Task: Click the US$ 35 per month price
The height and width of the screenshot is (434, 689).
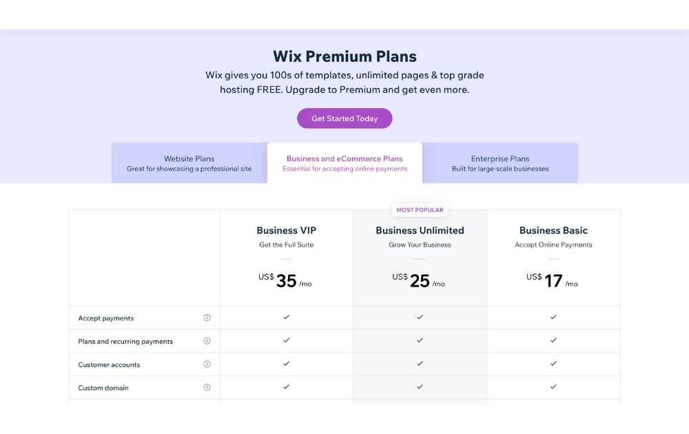Action: [285, 280]
